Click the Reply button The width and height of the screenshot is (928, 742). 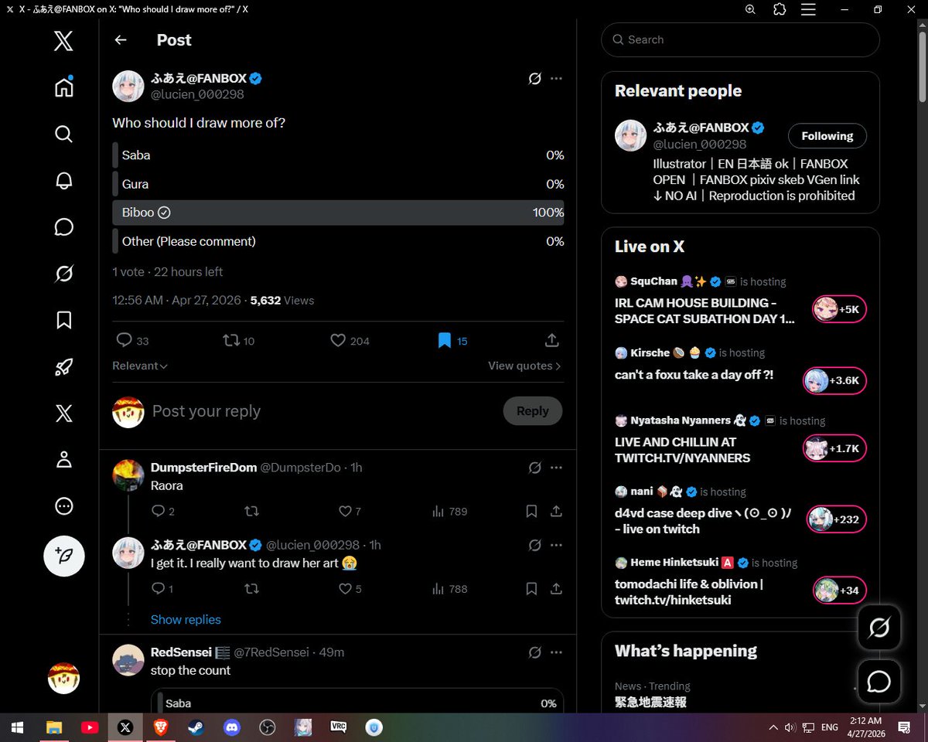(x=532, y=411)
